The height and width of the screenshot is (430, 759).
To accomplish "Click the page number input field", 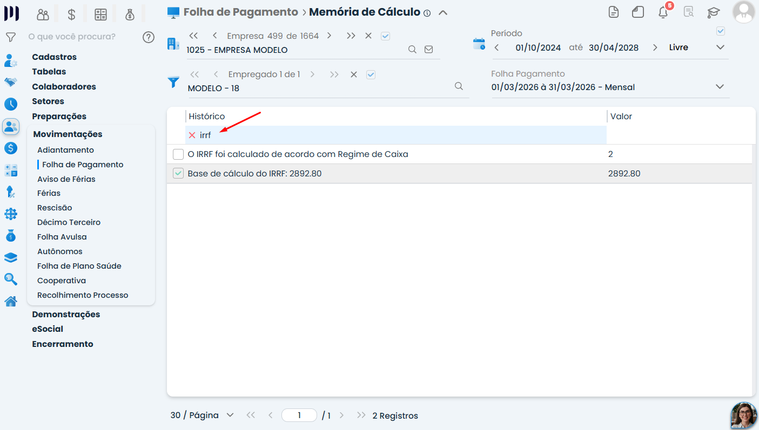I will (299, 415).
